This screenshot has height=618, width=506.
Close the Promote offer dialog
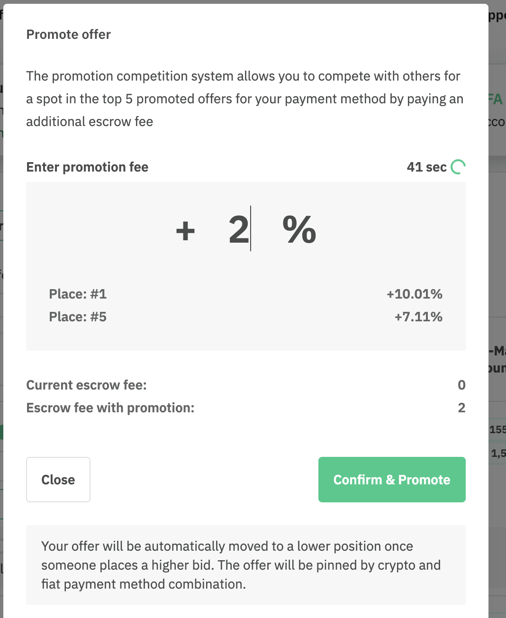click(x=58, y=480)
